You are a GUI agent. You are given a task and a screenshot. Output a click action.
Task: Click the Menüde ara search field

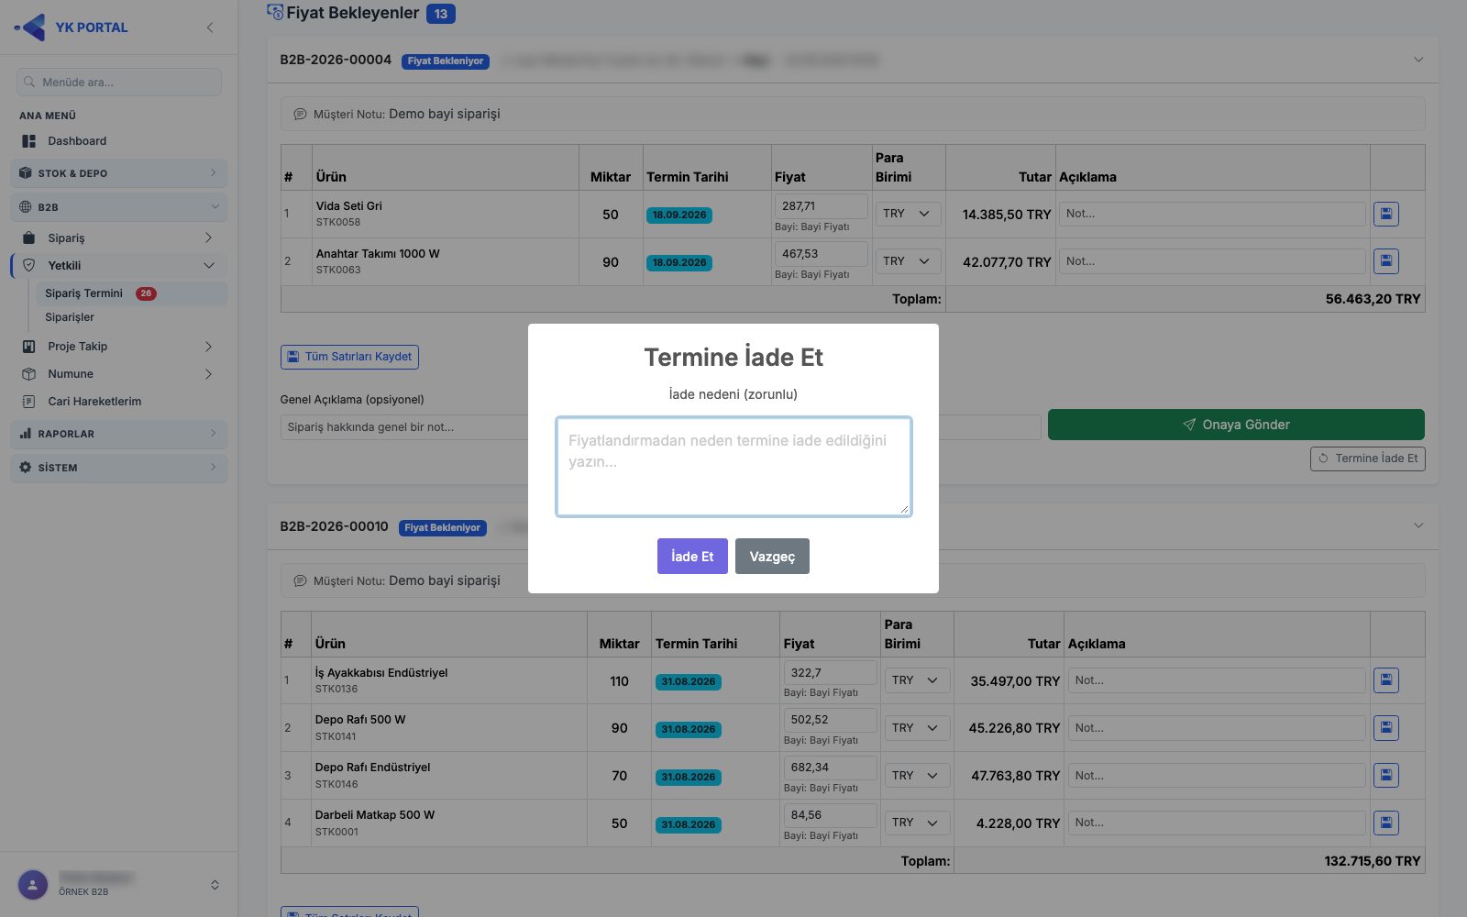tap(119, 82)
